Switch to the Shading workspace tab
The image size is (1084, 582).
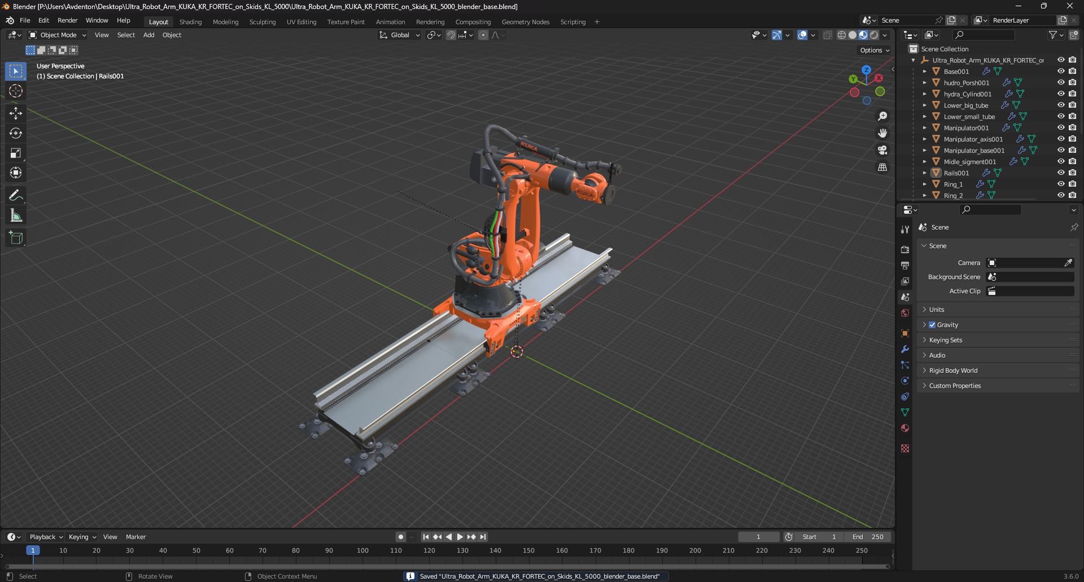point(190,22)
